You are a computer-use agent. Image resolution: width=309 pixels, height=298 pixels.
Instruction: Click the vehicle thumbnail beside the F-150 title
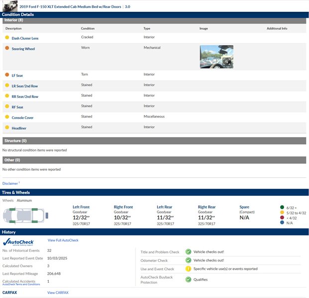coord(9,6)
